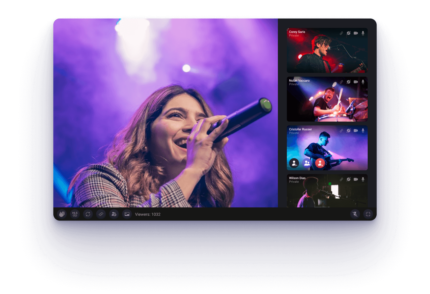This screenshot has height=294, width=430.
Task: Click the dark person-with-arrow button on Cristofer Rosser
Action: click(294, 163)
